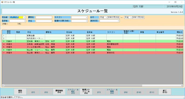Open the end date era dropdown 平成

click(x=131, y=17)
